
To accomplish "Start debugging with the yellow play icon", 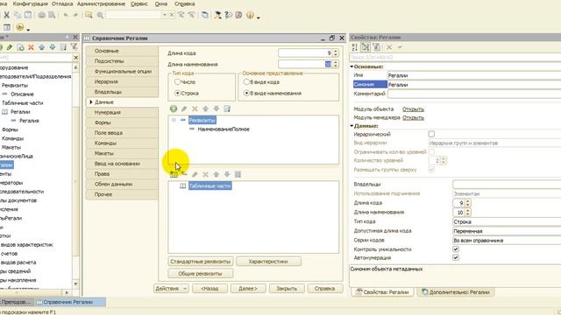I will pyautogui.click(x=20, y=27).
